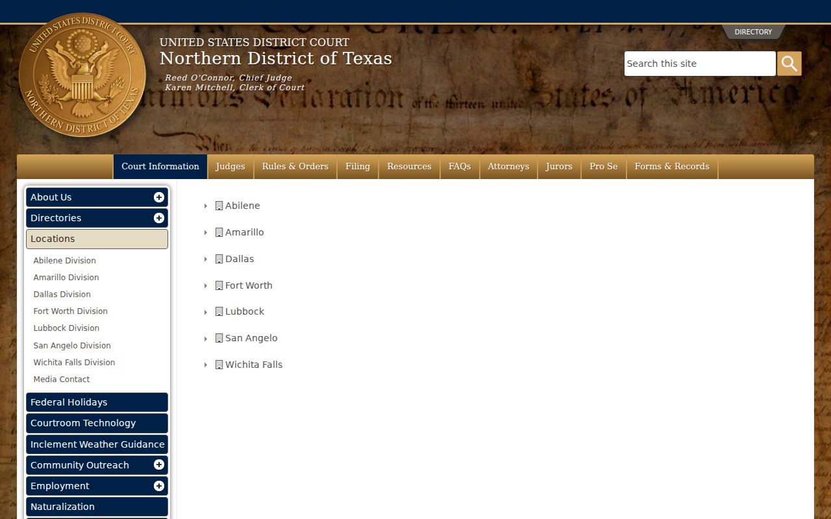Image resolution: width=831 pixels, height=519 pixels.
Task: Expand the Wichita Falls tree arrow
Action: click(206, 365)
